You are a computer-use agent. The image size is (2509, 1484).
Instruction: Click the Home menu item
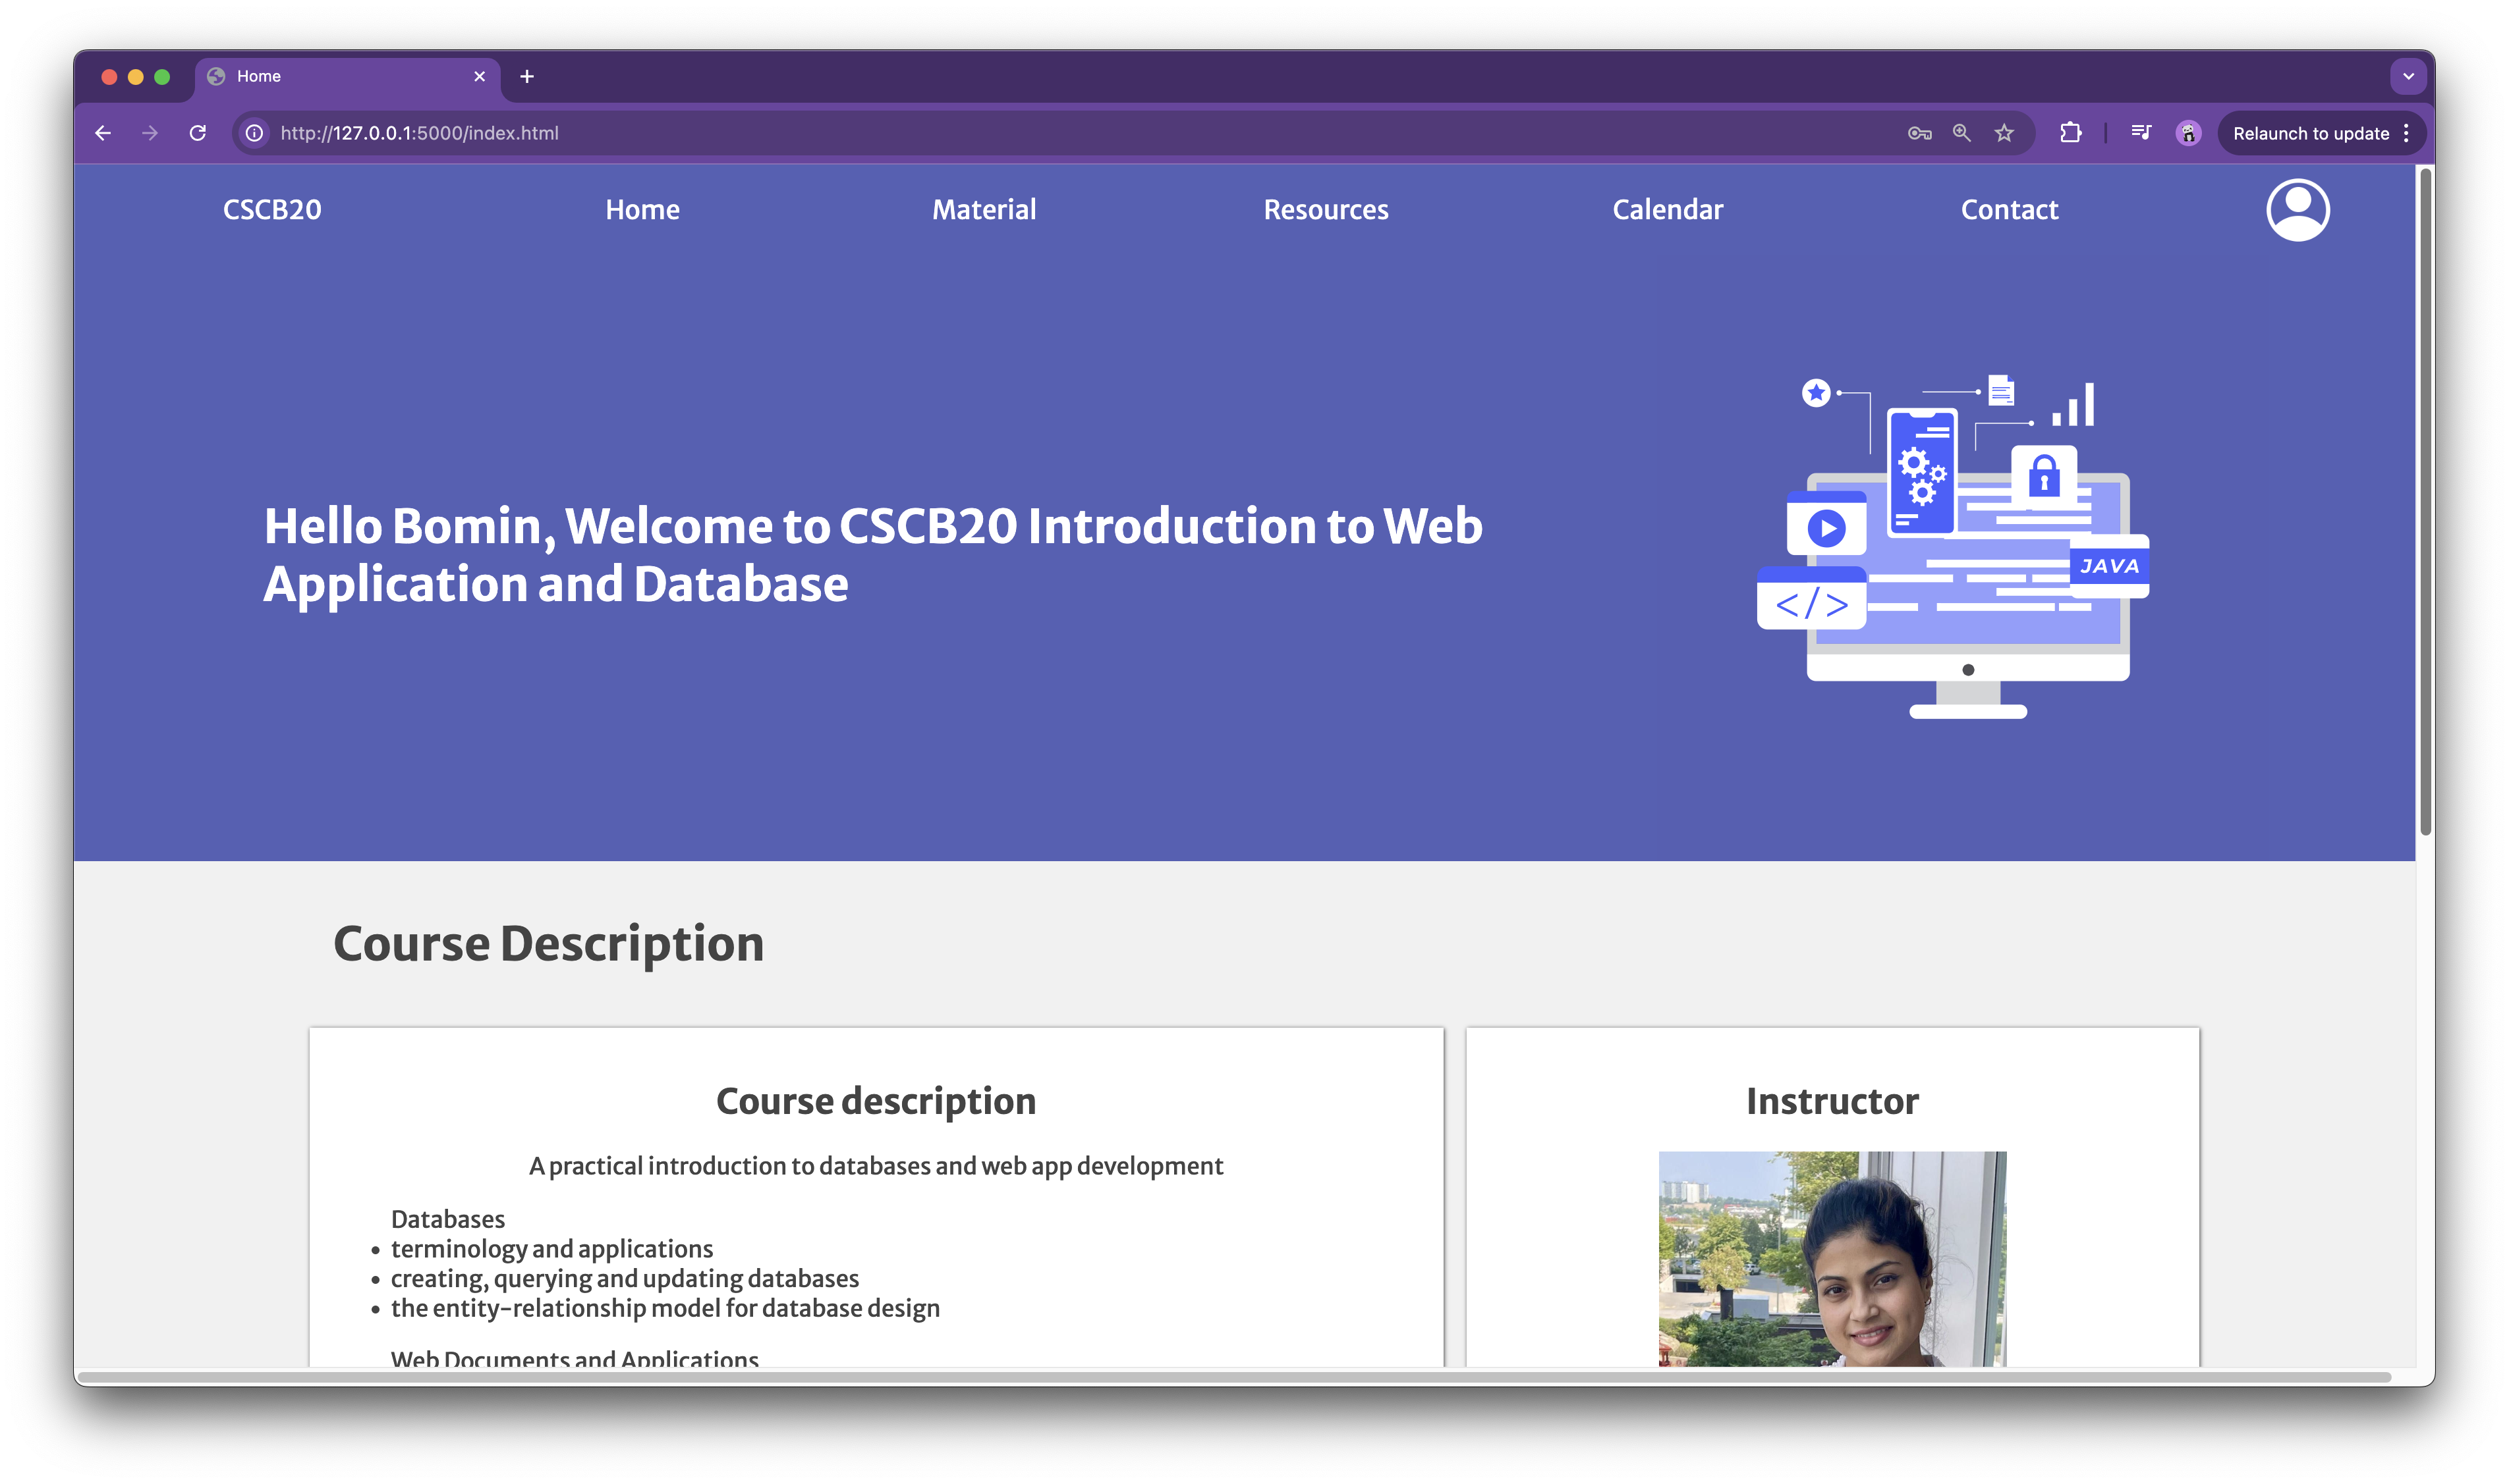642,209
